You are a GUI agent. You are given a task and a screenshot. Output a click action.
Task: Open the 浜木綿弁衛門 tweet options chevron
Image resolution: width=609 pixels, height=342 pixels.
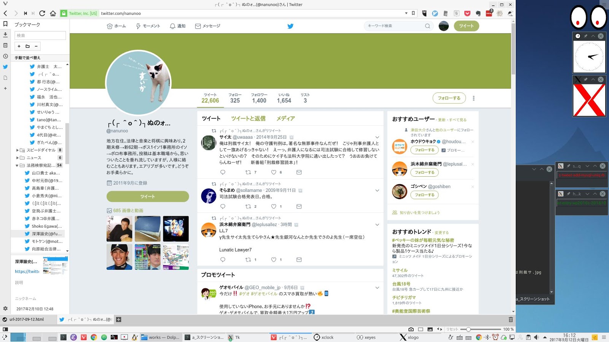(x=377, y=225)
